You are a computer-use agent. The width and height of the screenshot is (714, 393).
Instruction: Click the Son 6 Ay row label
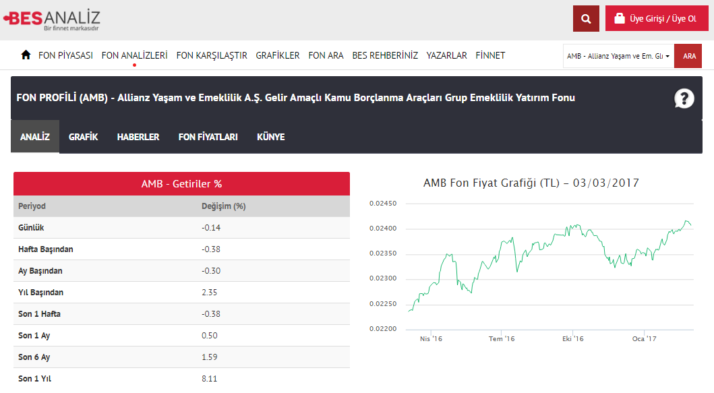(x=34, y=357)
